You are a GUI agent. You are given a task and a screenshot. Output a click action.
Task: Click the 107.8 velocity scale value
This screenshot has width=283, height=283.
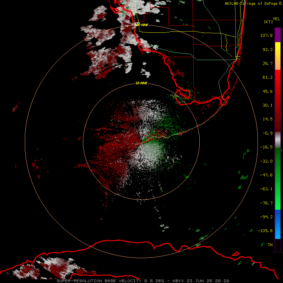click(266, 35)
